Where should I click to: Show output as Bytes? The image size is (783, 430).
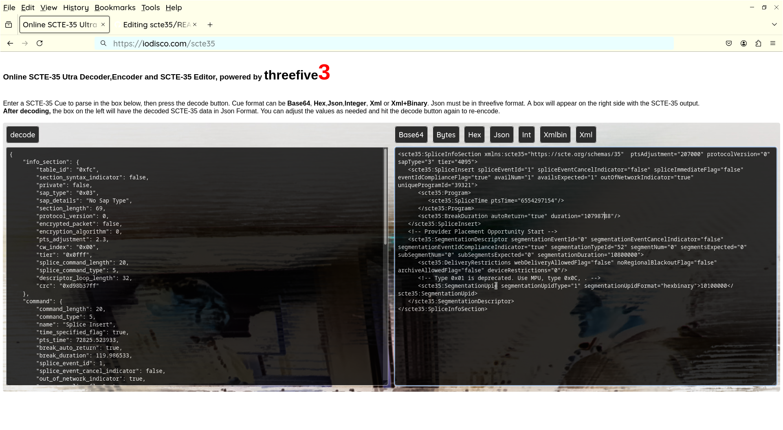446,135
